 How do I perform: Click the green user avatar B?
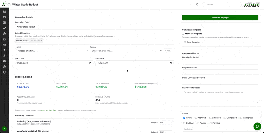pos(4,129)
